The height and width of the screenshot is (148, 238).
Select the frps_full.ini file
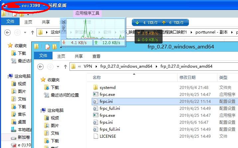(x=110, y=129)
